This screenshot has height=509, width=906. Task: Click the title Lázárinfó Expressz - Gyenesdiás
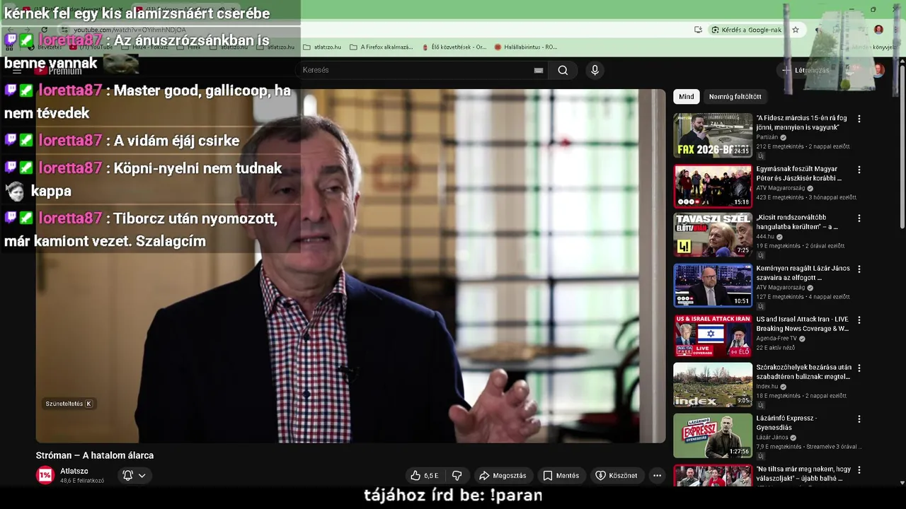click(x=786, y=423)
